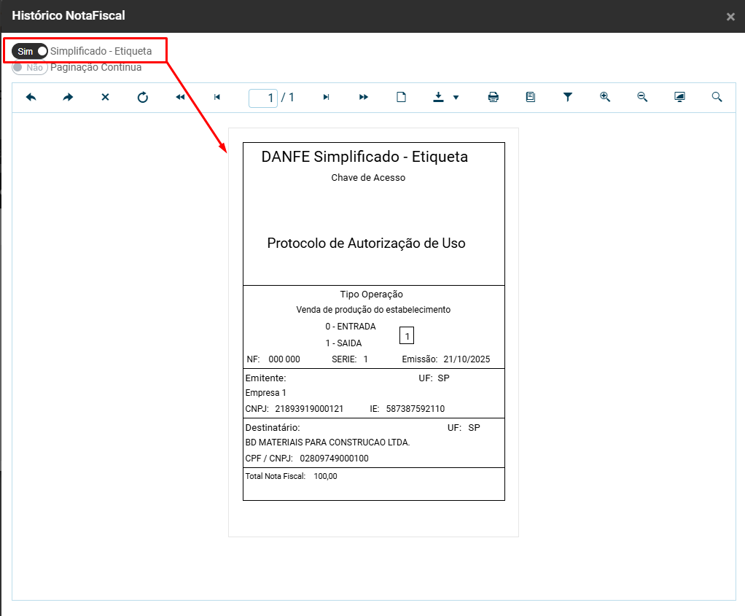Screen dimensions: 745x616
Task: Close the Histórico NotaFiscal dialog
Action: [730, 17]
